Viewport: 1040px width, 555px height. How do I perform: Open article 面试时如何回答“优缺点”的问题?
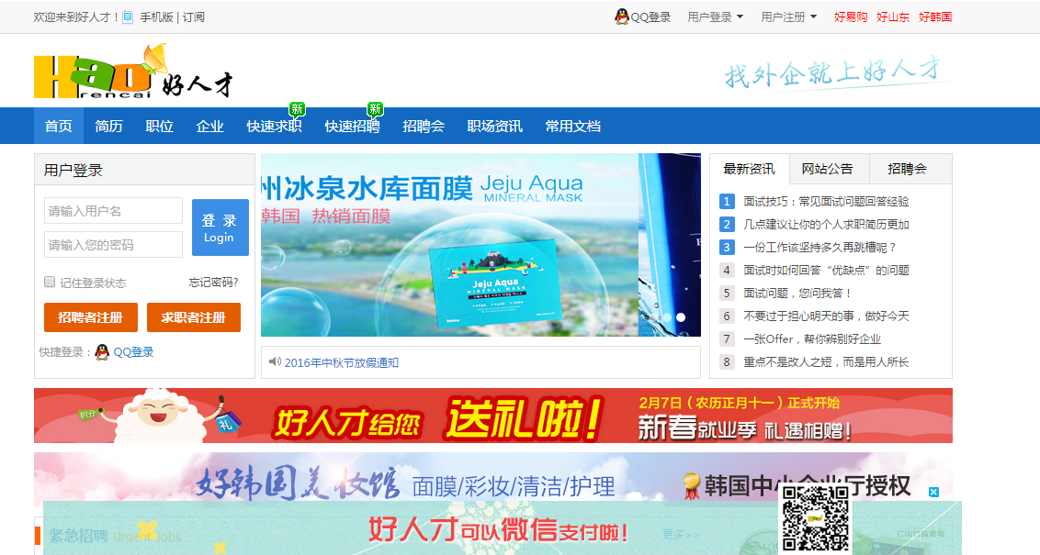click(827, 271)
